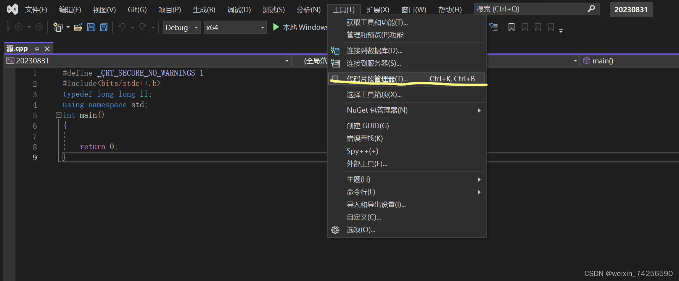The width and height of the screenshot is (679, 281).
Task: Expand the 主题 submenu
Action: pyautogui.click(x=479, y=179)
